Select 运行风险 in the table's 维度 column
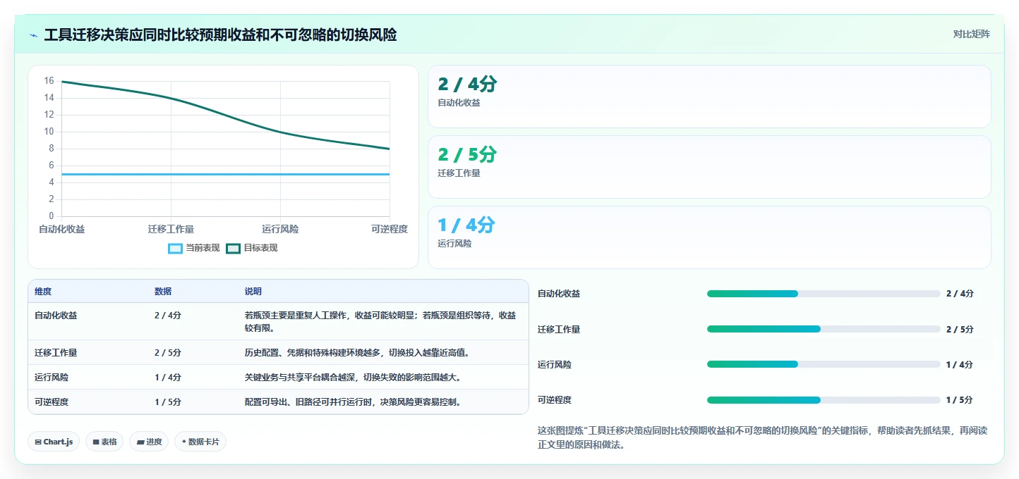1019x479 pixels. coord(52,378)
